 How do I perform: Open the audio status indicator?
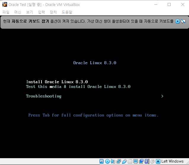pos(113,161)
